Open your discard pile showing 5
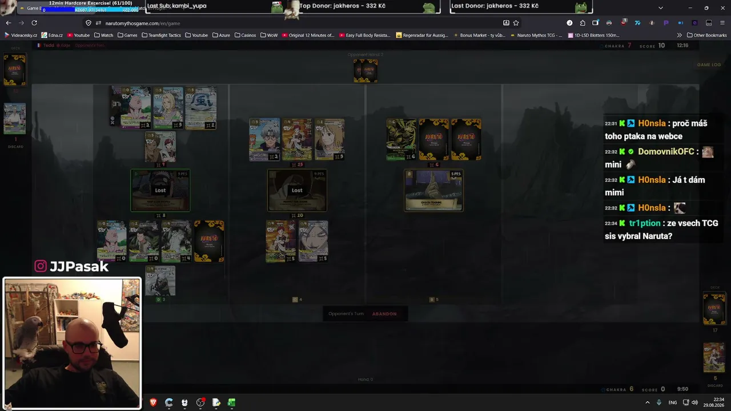 [714, 358]
